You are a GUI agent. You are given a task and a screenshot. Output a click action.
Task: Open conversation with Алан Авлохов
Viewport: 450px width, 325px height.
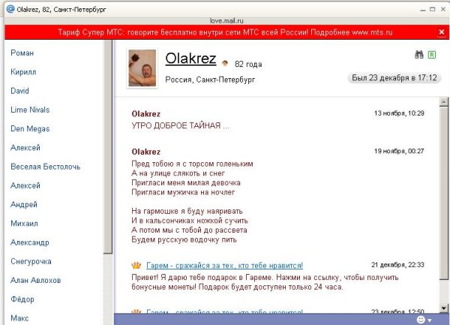coord(36,281)
